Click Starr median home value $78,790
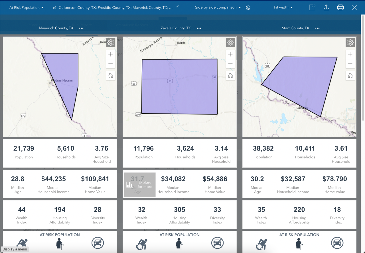The height and width of the screenshot is (253, 365). pos(335,179)
